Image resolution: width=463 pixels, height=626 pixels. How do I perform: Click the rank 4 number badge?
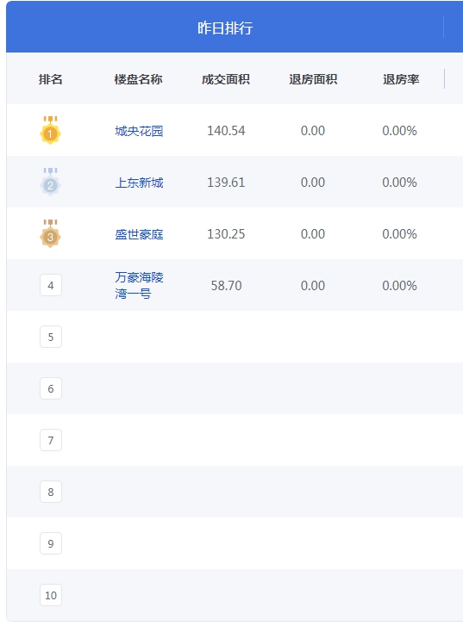coord(51,285)
